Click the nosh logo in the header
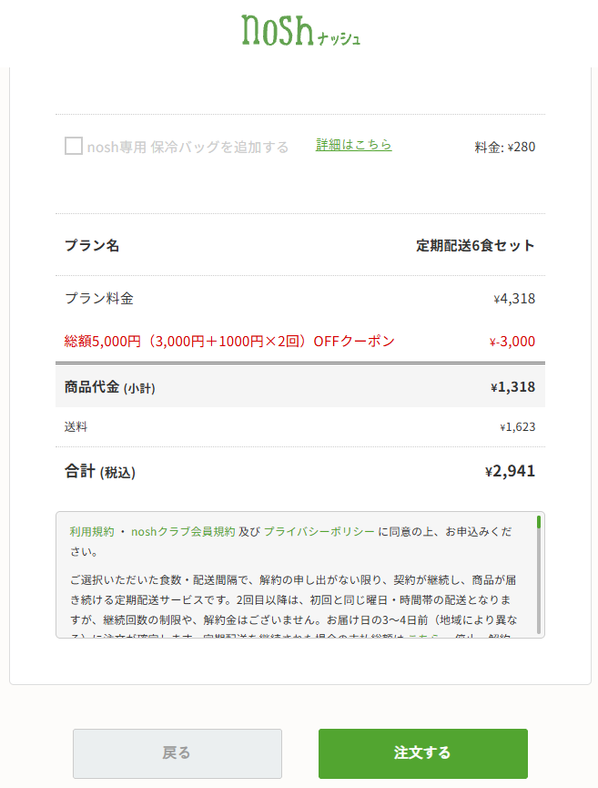This screenshot has height=788, width=598. (300, 30)
